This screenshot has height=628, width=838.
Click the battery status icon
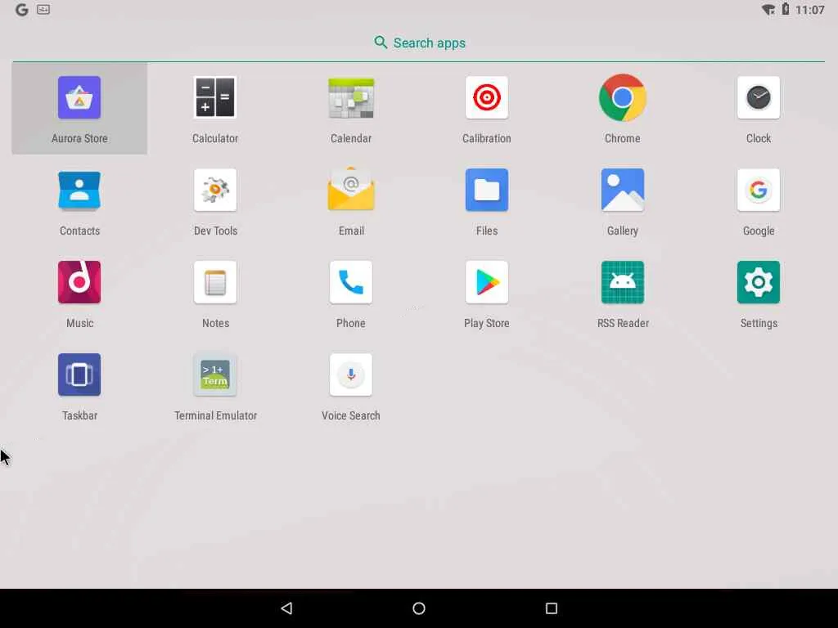point(786,9)
